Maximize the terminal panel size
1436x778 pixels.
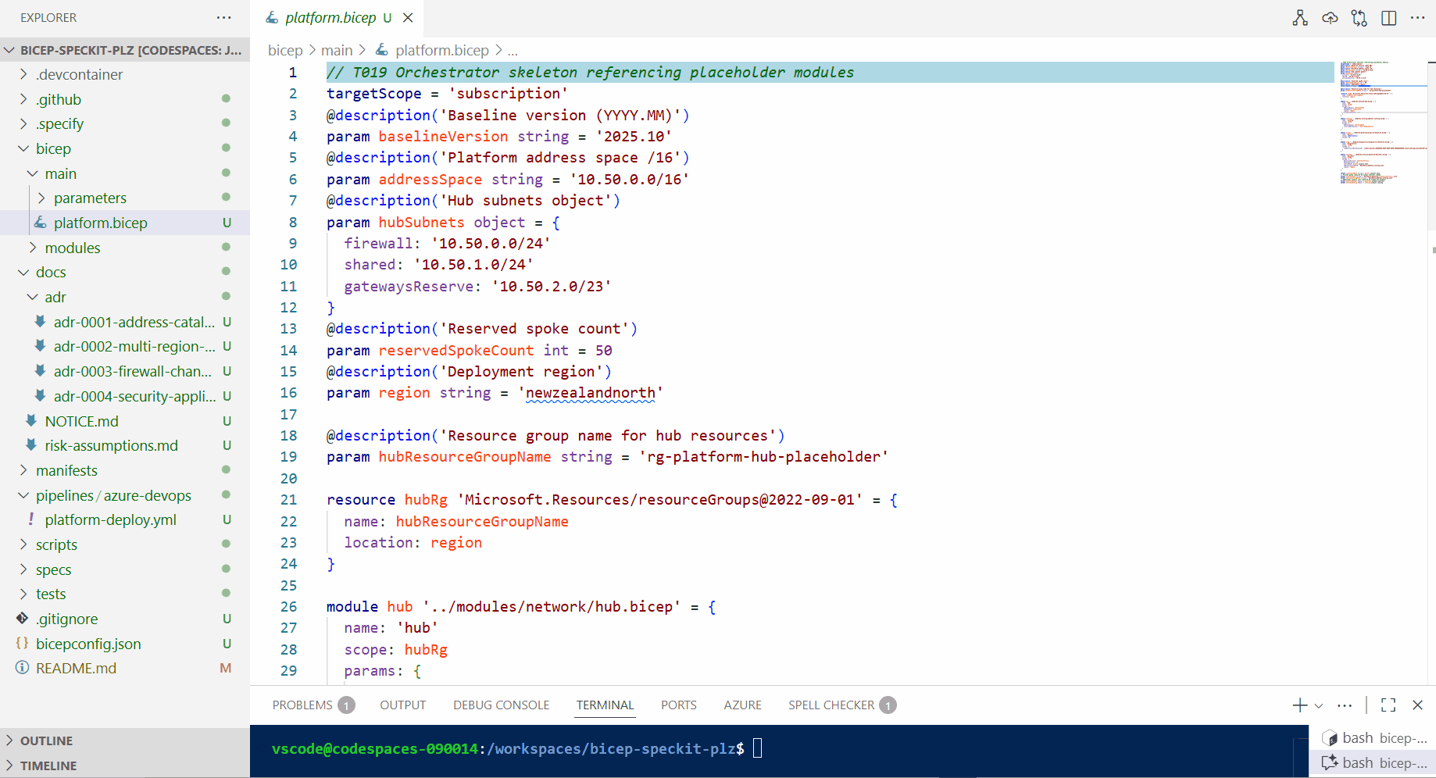coord(1388,705)
